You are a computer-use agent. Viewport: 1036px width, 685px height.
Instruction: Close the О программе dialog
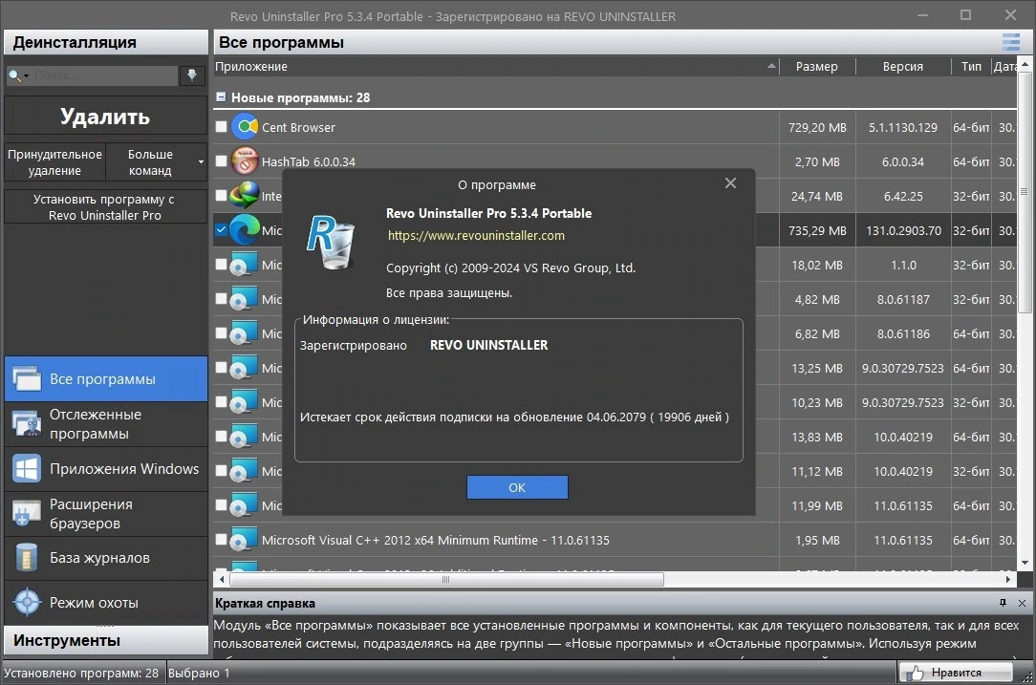click(730, 183)
